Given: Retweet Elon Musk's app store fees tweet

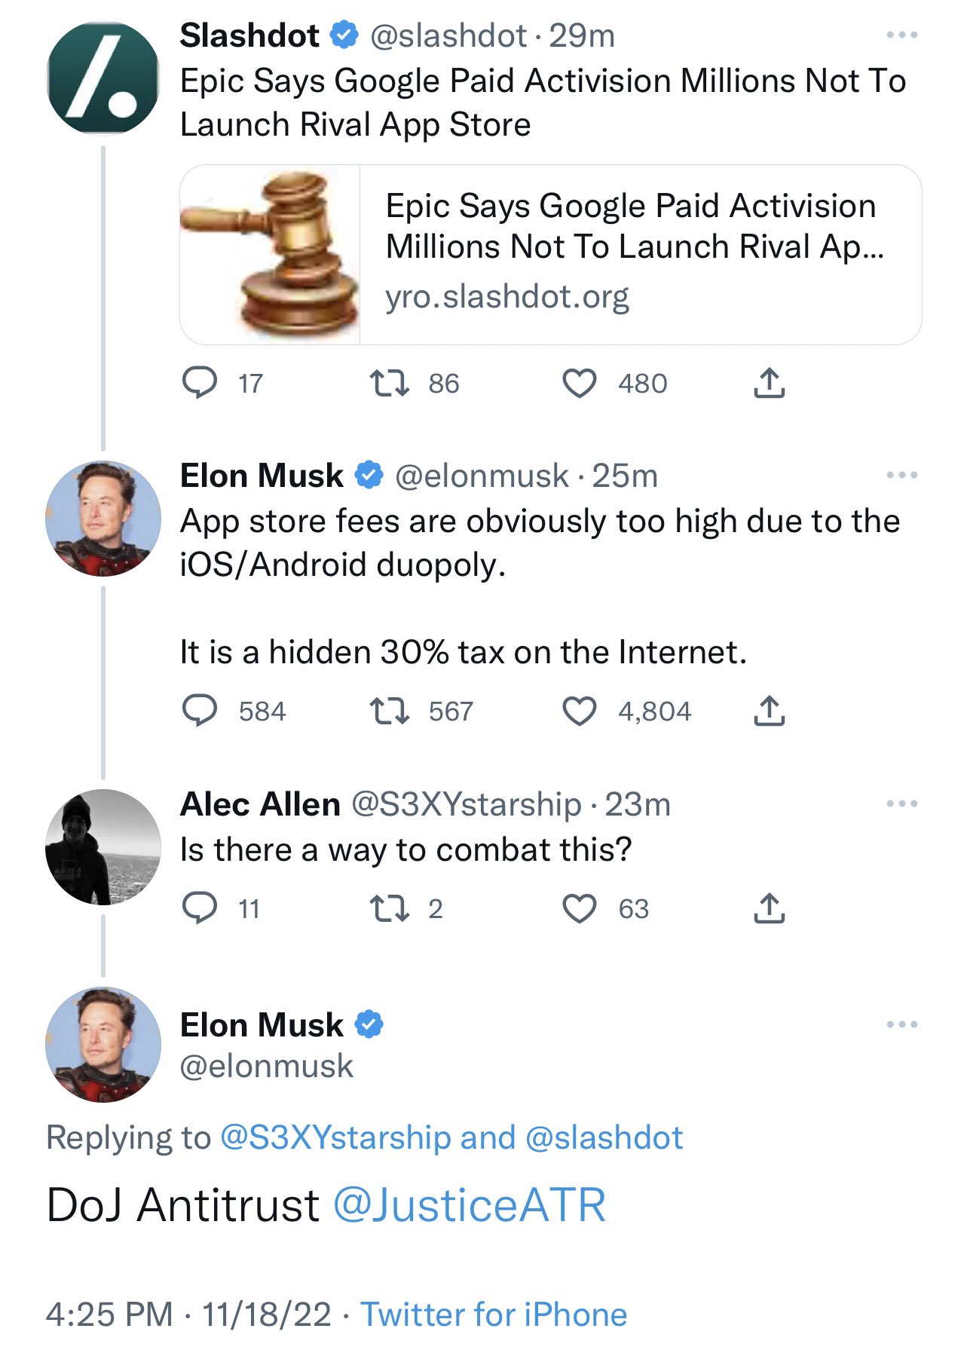Looking at the screenshot, I should (390, 711).
